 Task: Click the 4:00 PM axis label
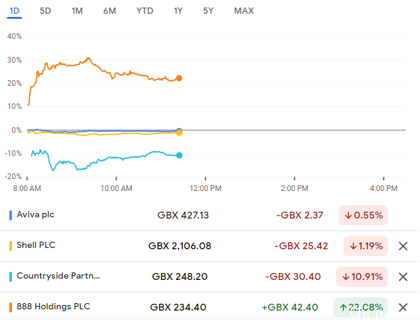[384, 188]
